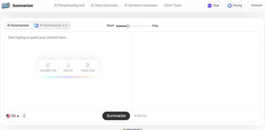The height and width of the screenshot is (130, 265).
Task: Open the Pricing button
Action: click(x=234, y=6)
